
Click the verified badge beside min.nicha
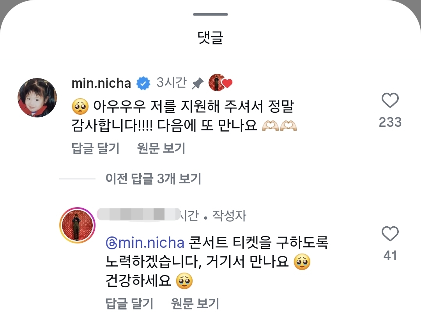[143, 83]
